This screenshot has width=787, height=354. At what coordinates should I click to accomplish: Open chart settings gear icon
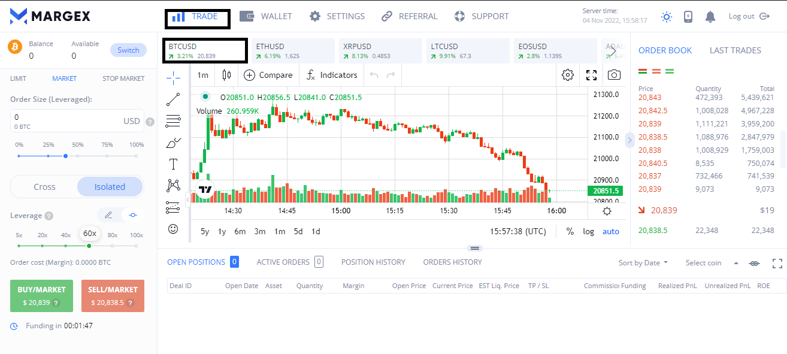click(568, 75)
